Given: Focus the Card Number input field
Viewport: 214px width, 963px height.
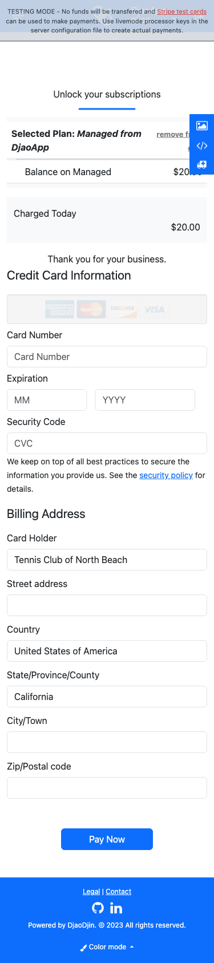Looking at the screenshot, I should (107, 357).
